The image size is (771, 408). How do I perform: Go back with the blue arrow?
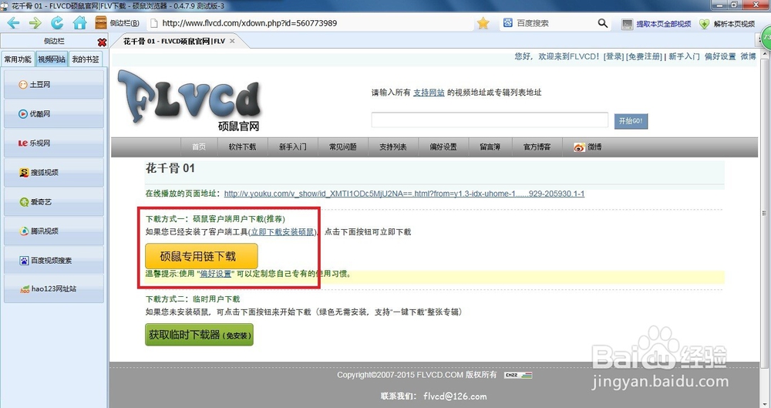13,22
